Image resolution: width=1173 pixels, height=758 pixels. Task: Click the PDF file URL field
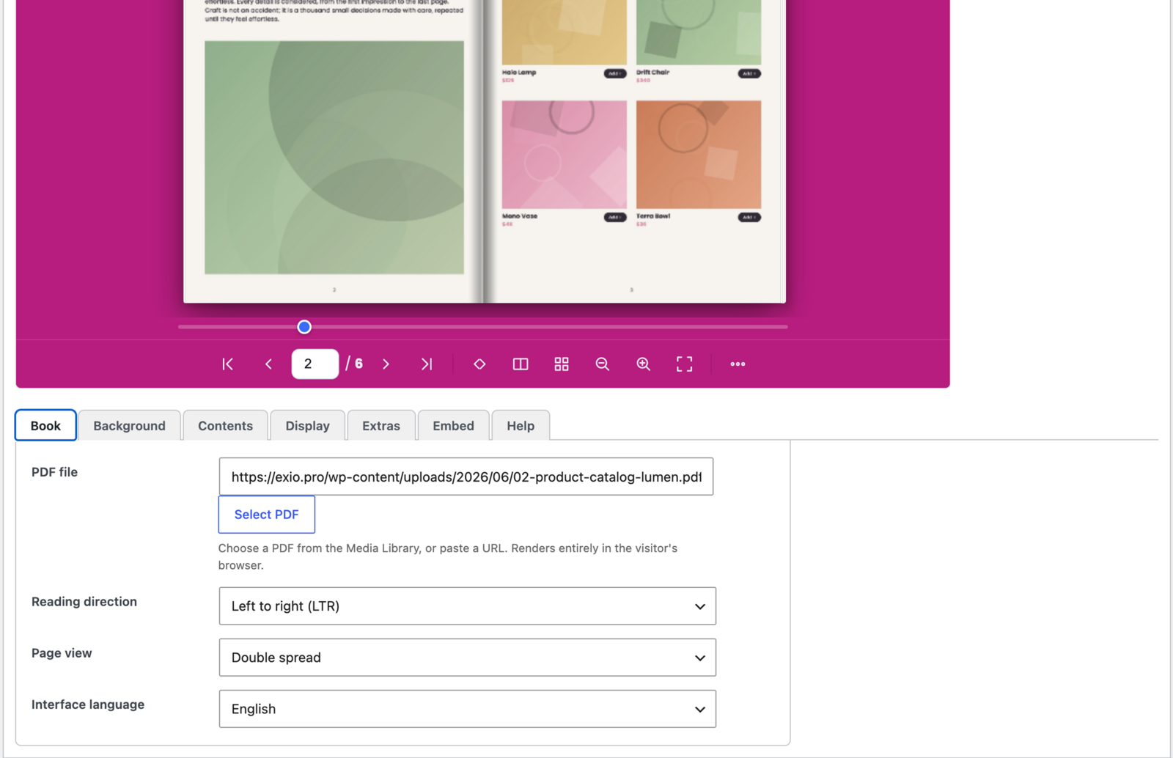click(x=466, y=476)
